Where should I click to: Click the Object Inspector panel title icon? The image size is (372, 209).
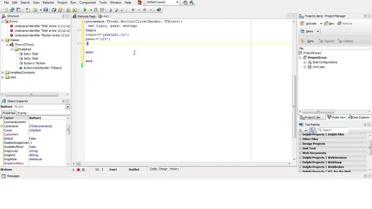3,101
